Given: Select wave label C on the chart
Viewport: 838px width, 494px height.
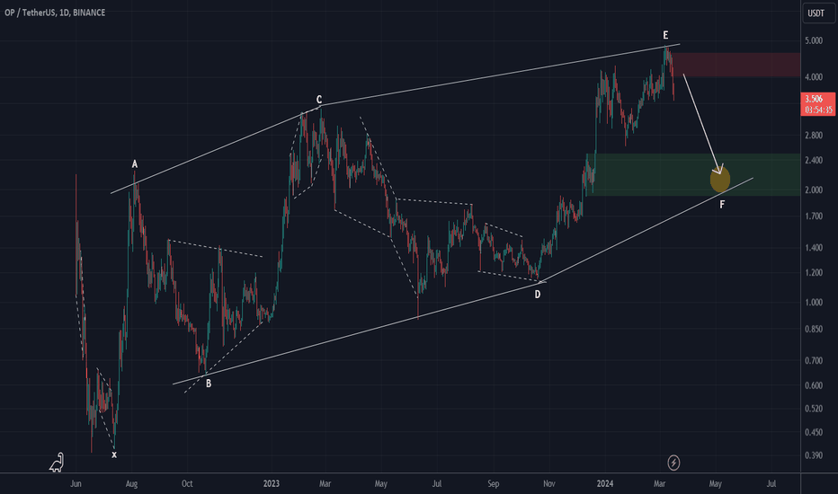Looking at the screenshot, I should [319, 100].
